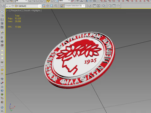Image resolution: width=151 pixels, height=113 pixels.
Task: Open the viewport [+] general menu
Action: (x=8, y=10)
